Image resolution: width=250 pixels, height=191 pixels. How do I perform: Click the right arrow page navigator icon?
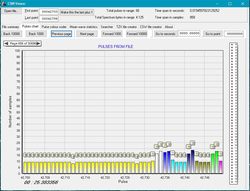click(38, 43)
